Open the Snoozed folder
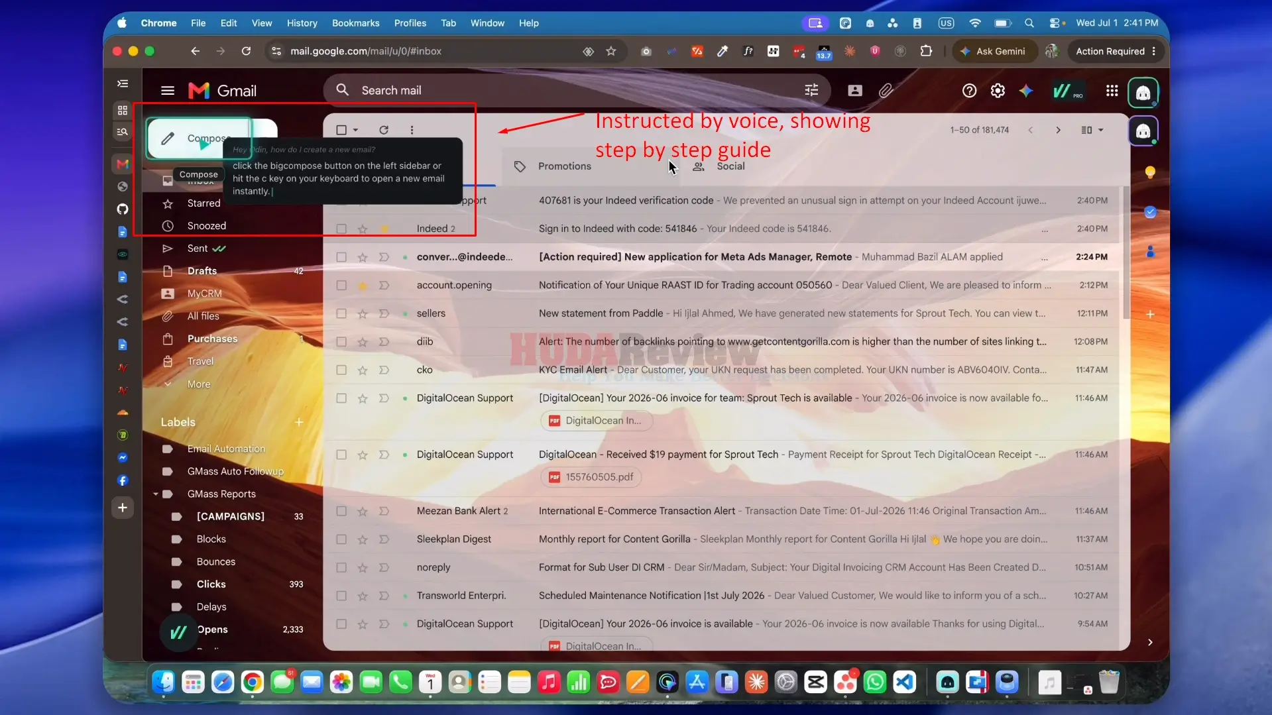 click(206, 226)
